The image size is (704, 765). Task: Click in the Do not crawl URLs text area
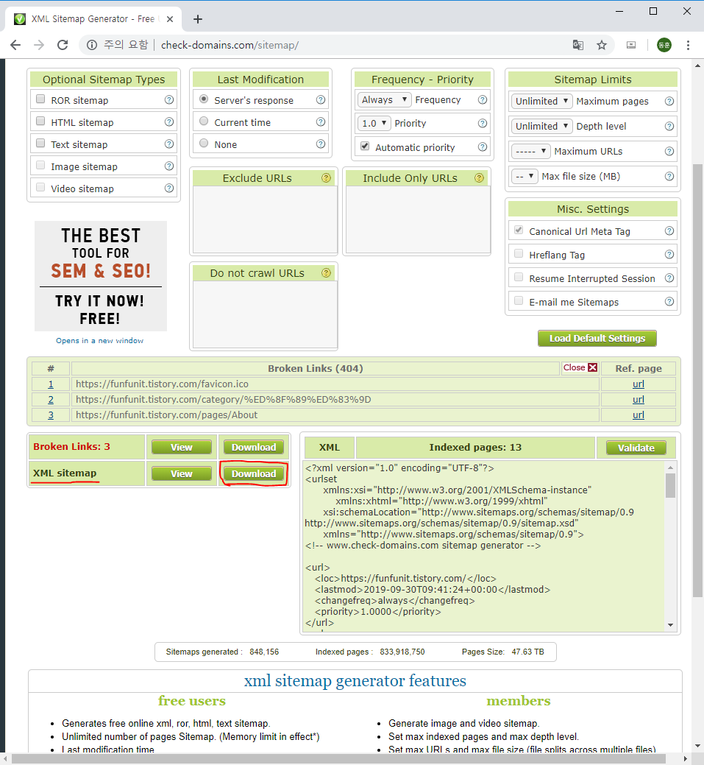(x=265, y=314)
